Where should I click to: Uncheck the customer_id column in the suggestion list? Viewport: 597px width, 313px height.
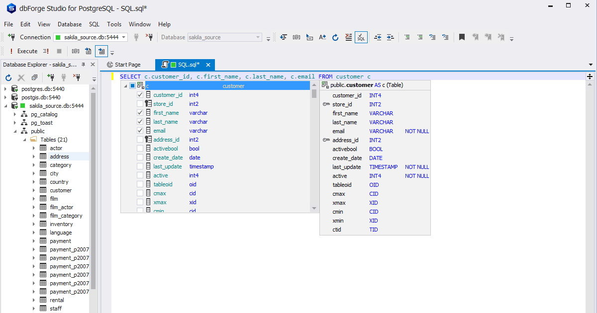coord(140,94)
